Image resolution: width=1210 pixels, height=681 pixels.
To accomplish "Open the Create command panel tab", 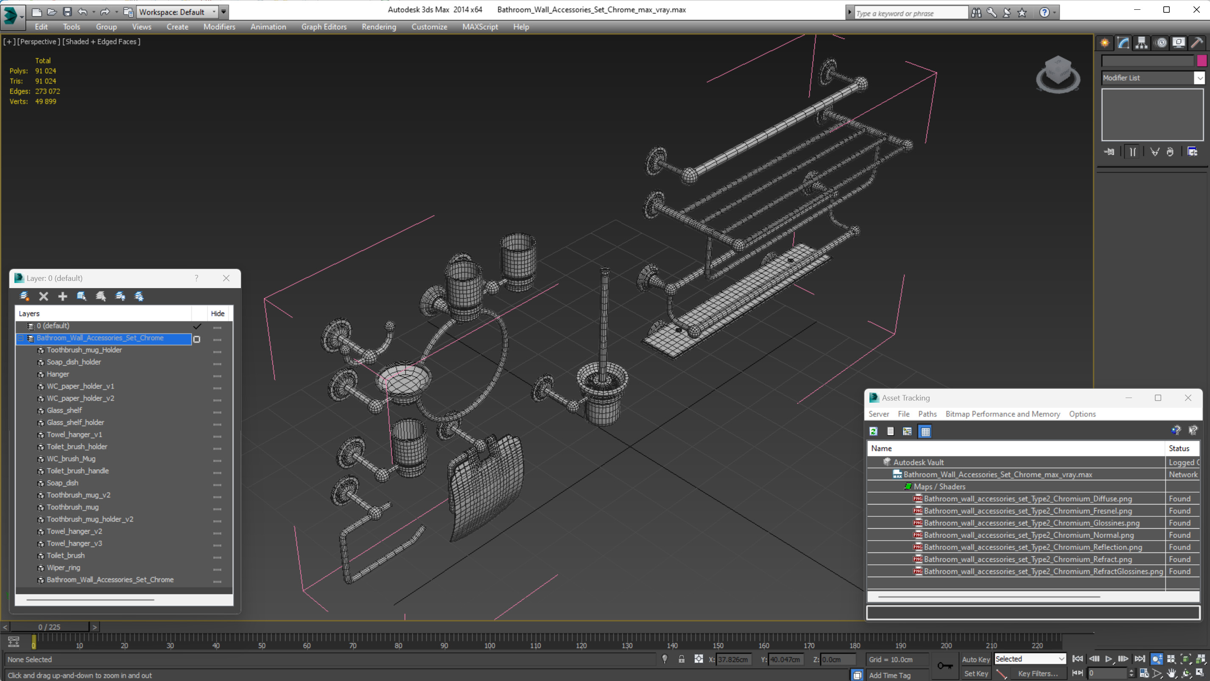I will pyautogui.click(x=1104, y=43).
